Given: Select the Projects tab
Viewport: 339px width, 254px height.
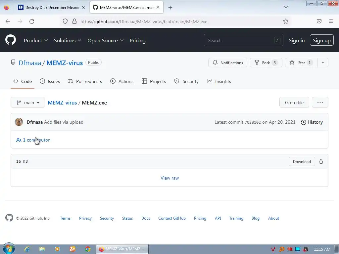Looking at the screenshot, I should (x=154, y=81).
